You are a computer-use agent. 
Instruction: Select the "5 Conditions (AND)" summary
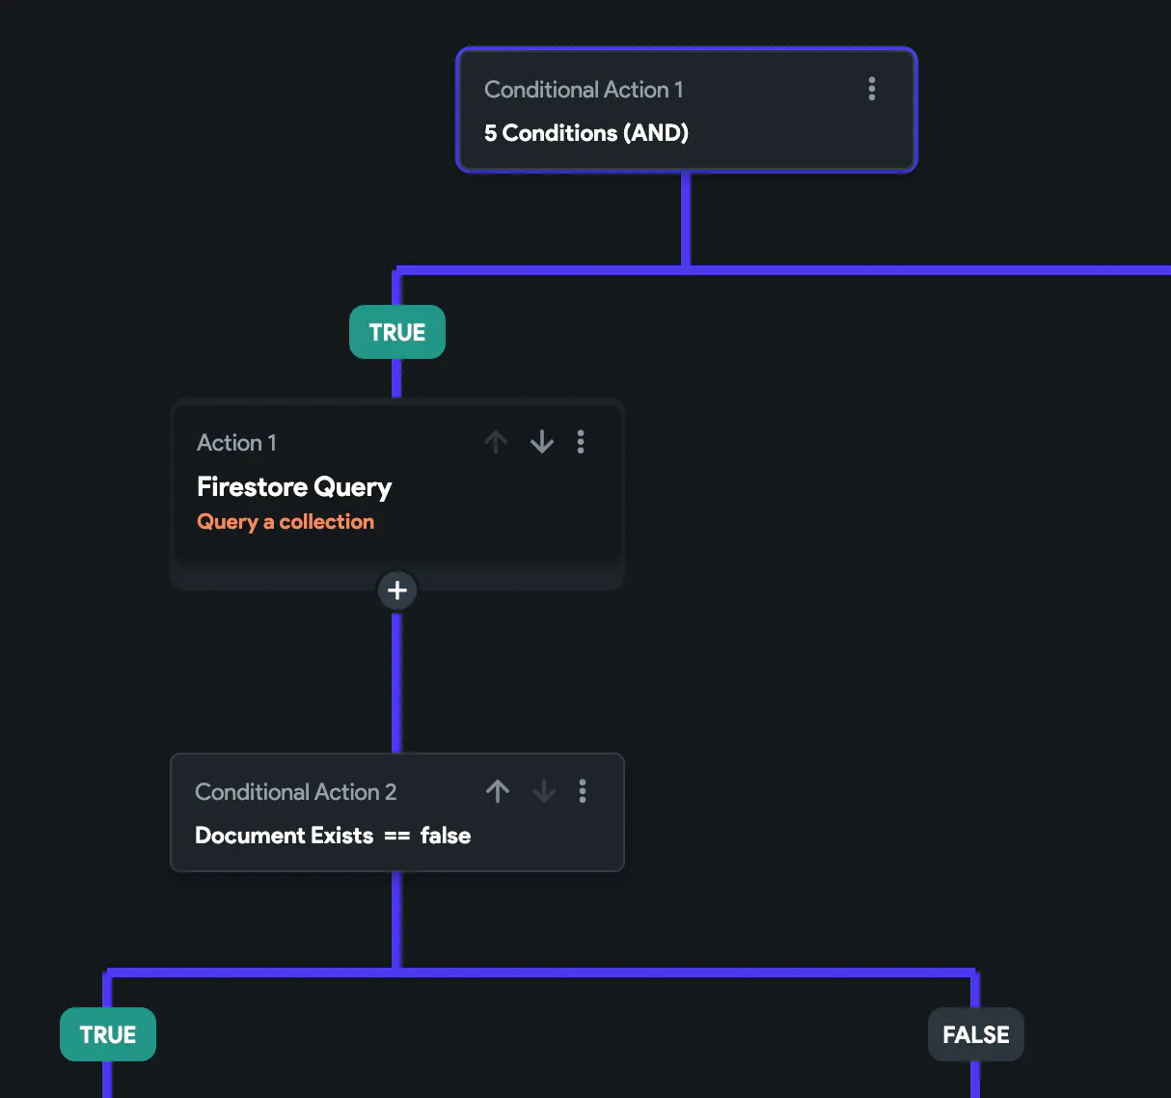[x=586, y=133]
